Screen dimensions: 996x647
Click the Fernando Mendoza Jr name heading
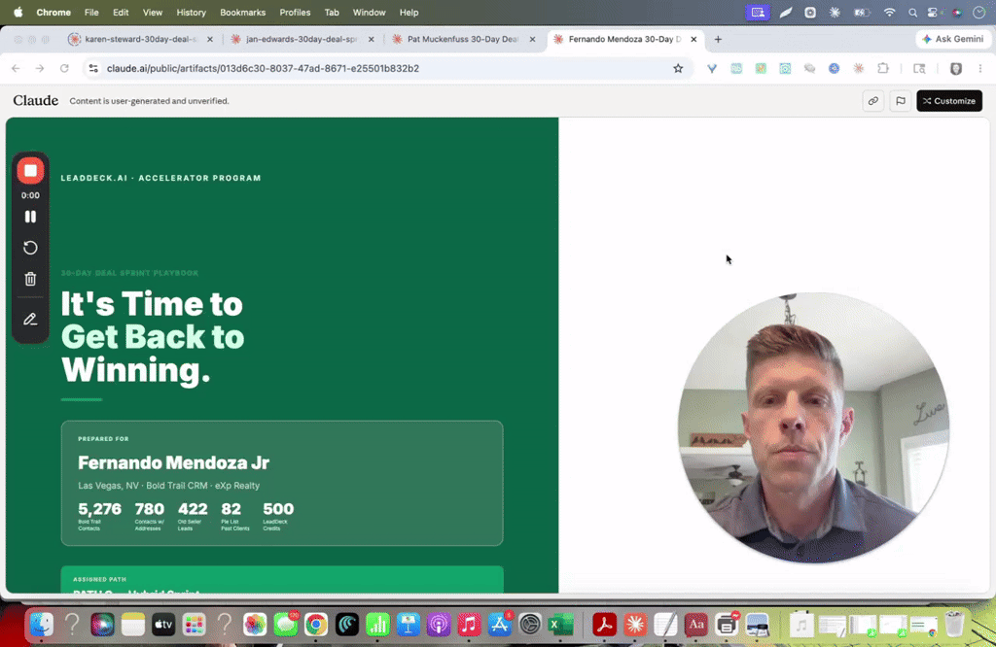[x=173, y=462]
